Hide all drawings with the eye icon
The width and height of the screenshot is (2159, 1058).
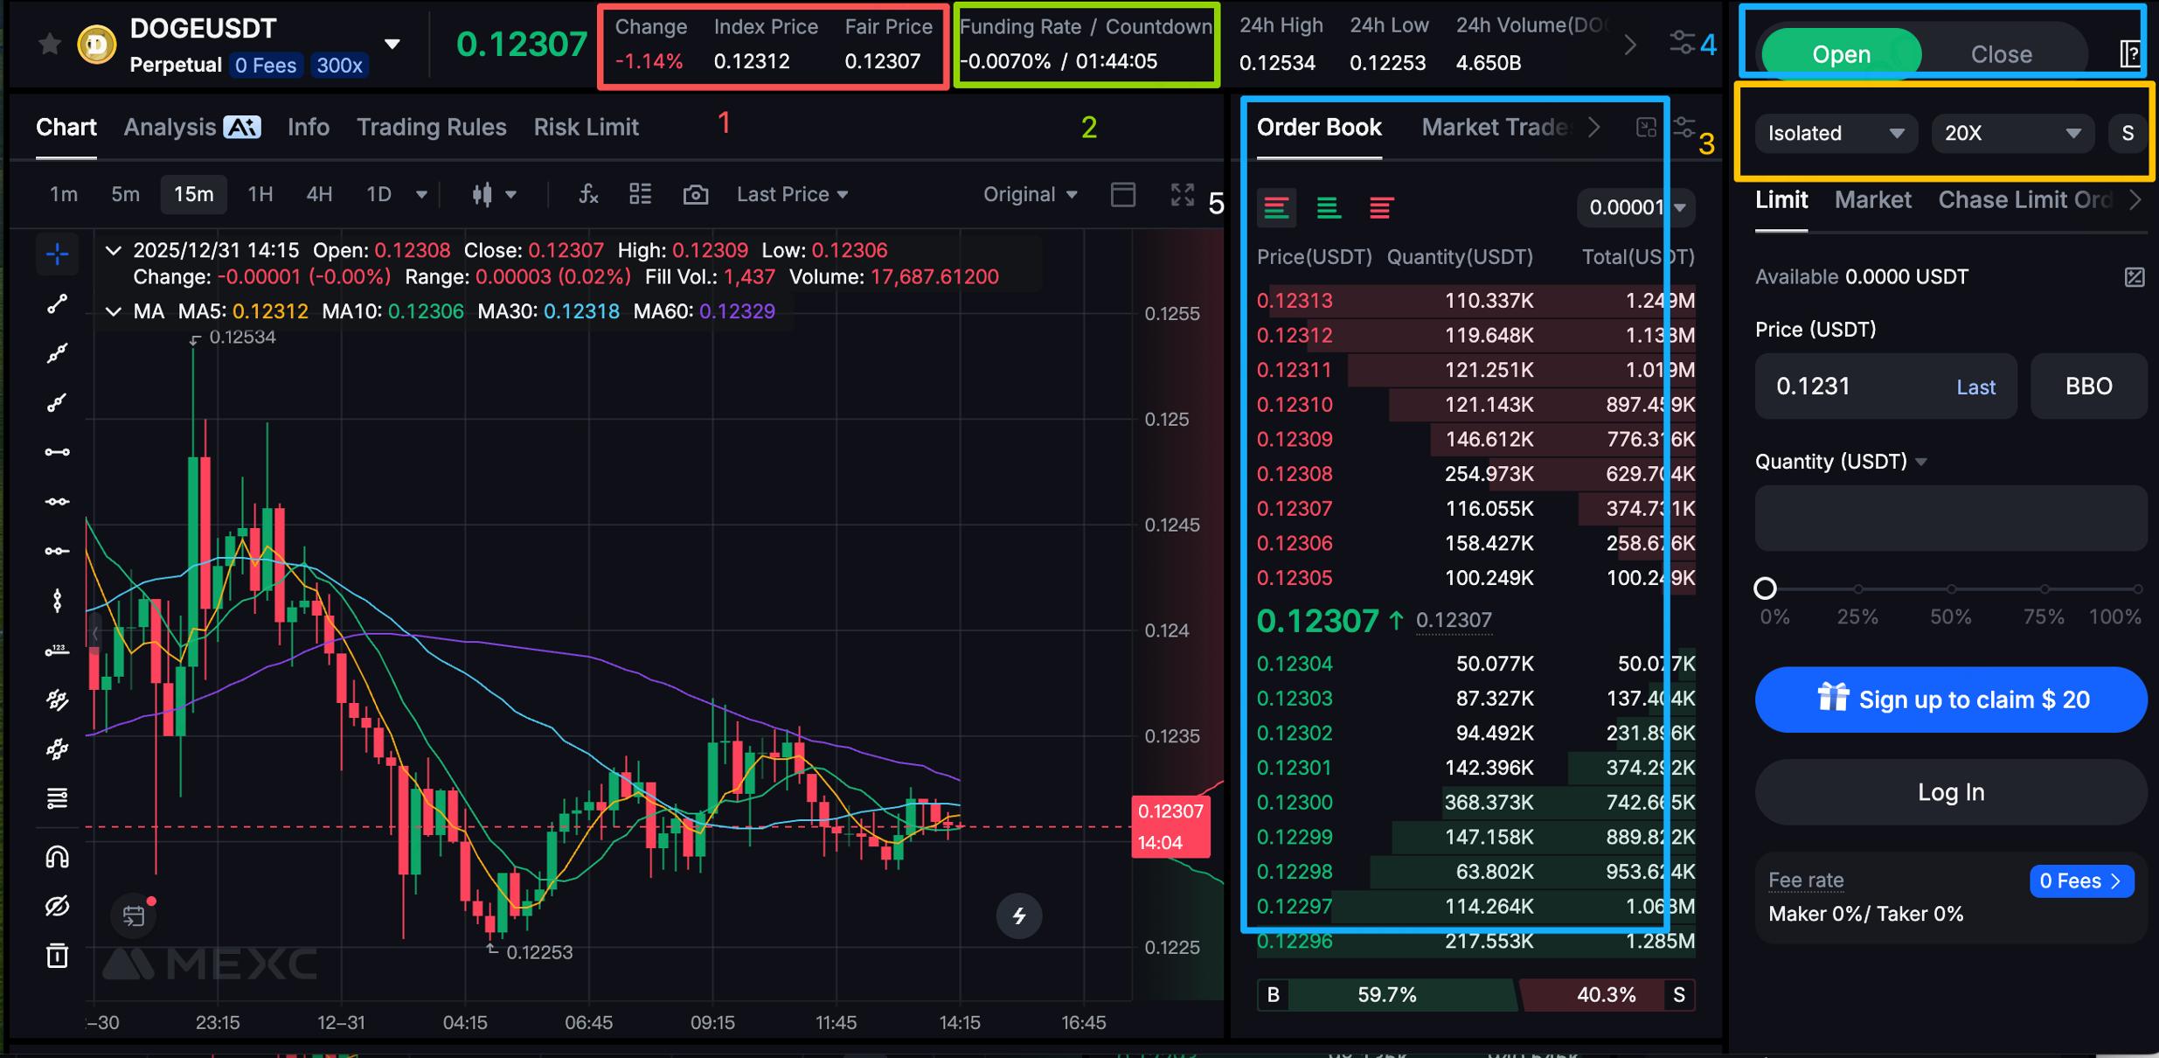pos(58,906)
